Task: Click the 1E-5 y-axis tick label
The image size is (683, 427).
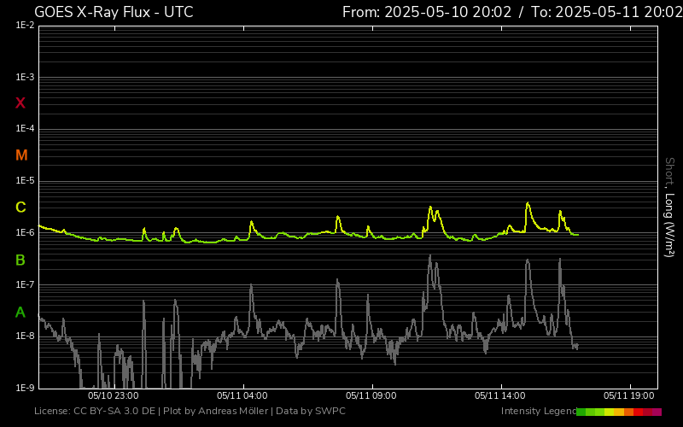Action: point(25,181)
